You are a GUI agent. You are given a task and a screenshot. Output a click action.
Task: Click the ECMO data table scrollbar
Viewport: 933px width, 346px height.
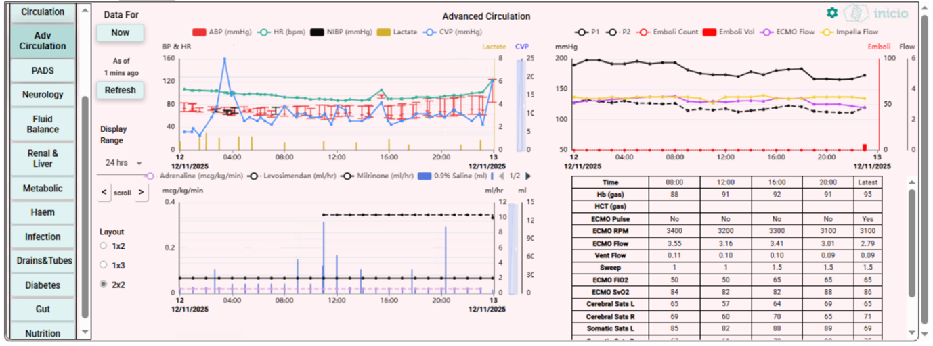coord(912,243)
